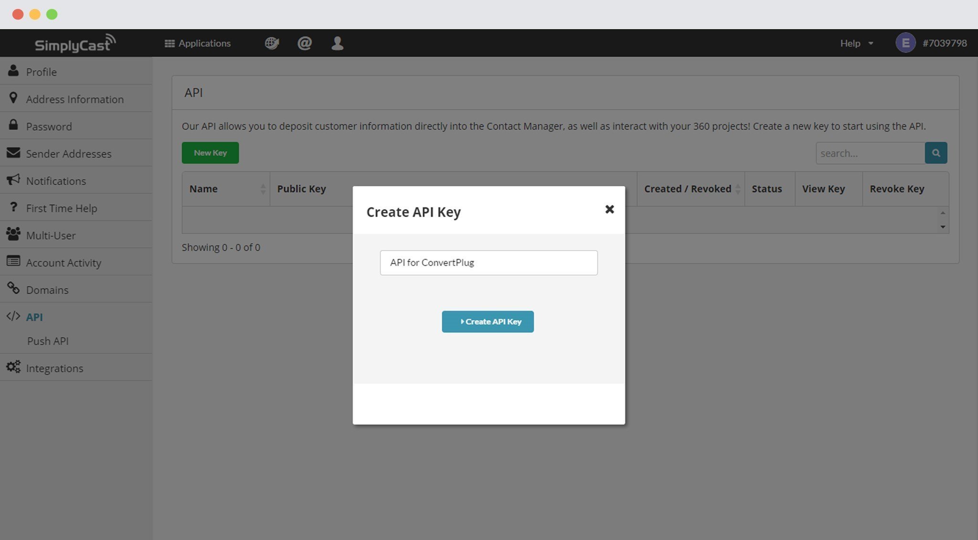This screenshot has width=978, height=540.
Task: Click the API code brackets icon
Action: pos(13,316)
